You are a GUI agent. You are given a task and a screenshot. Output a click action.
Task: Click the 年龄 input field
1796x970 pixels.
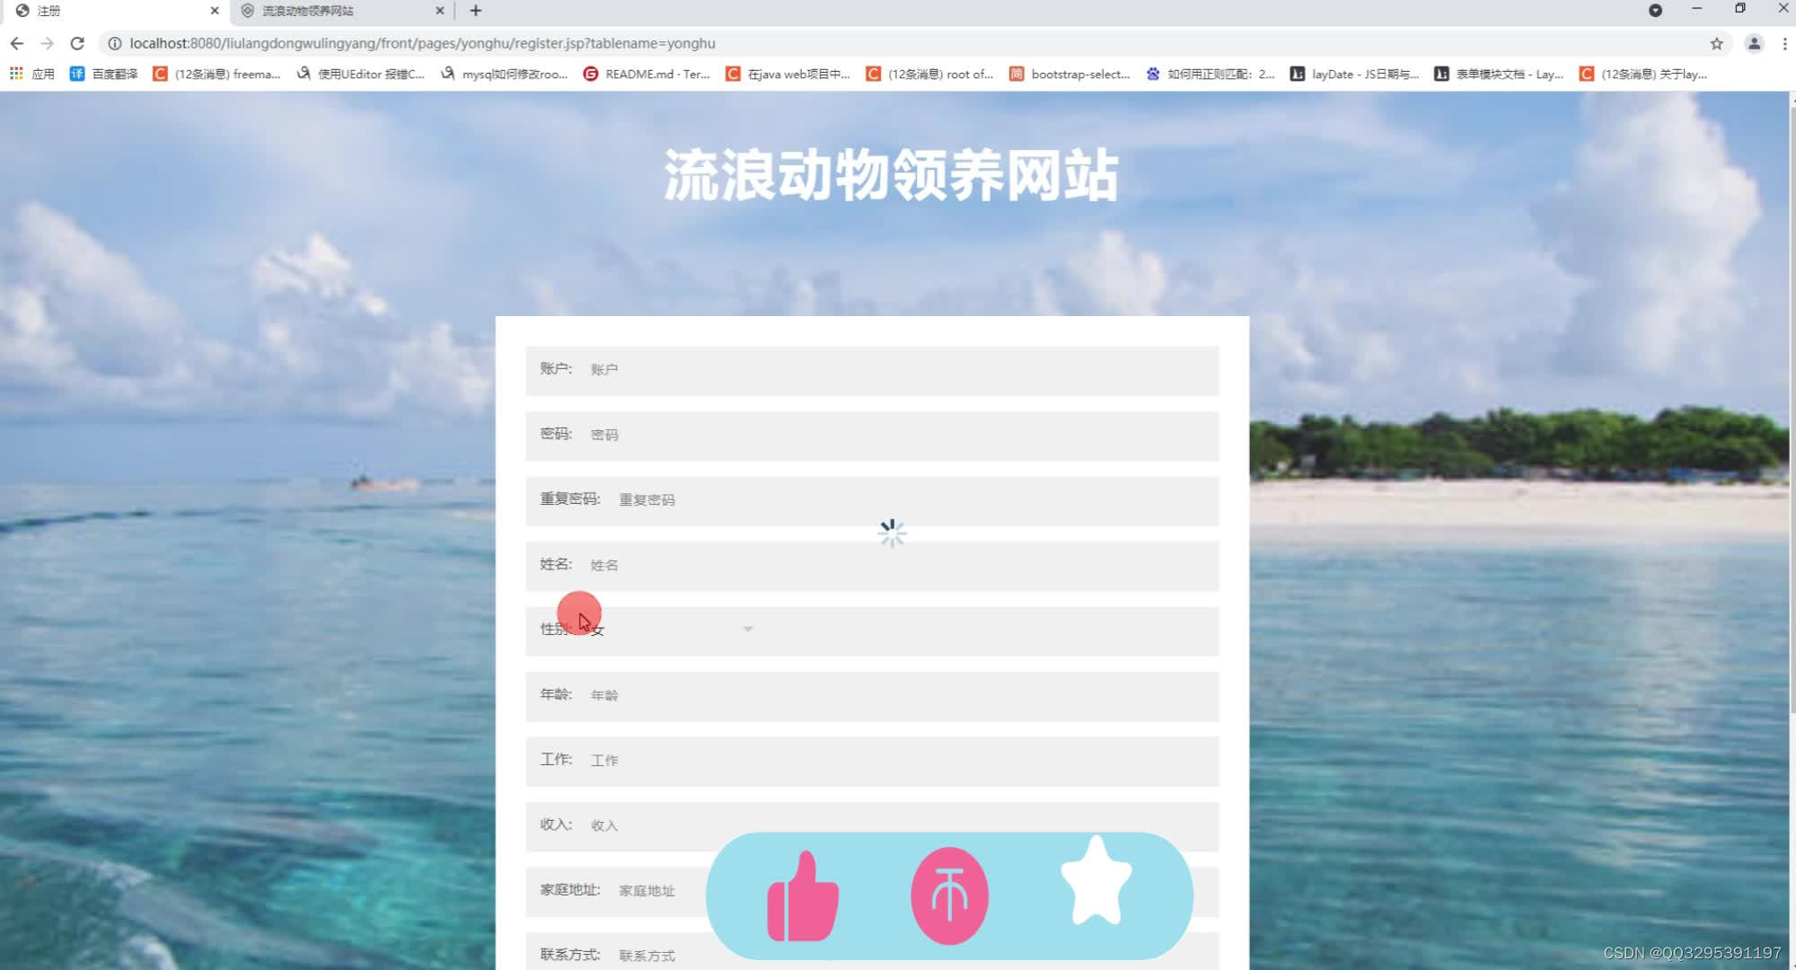tap(872, 696)
